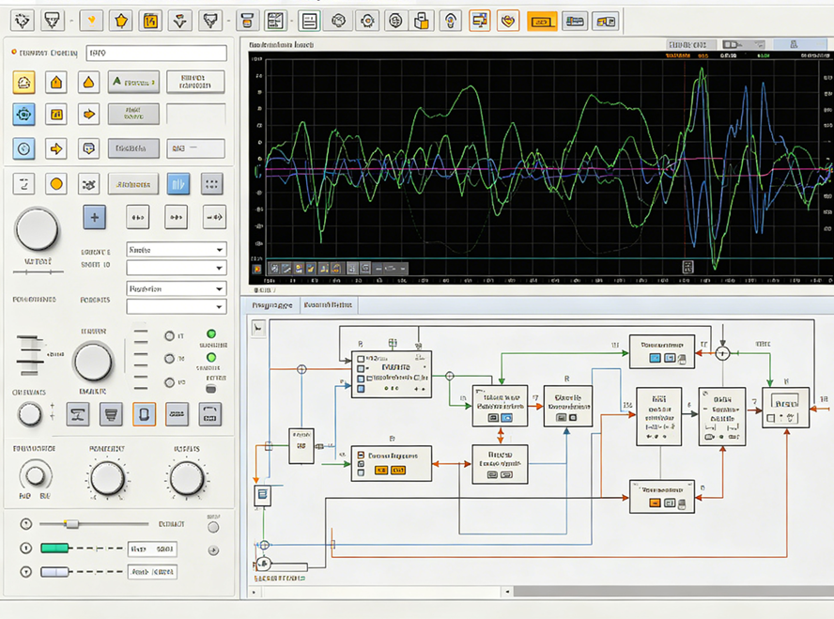This screenshot has height=619, width=834.
Task: Click the two-line text button beside the green A button
Action: tap(195, 82)
